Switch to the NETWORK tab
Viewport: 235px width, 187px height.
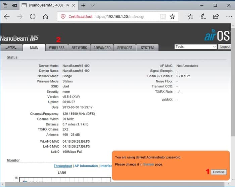click(x=79, y=48)
